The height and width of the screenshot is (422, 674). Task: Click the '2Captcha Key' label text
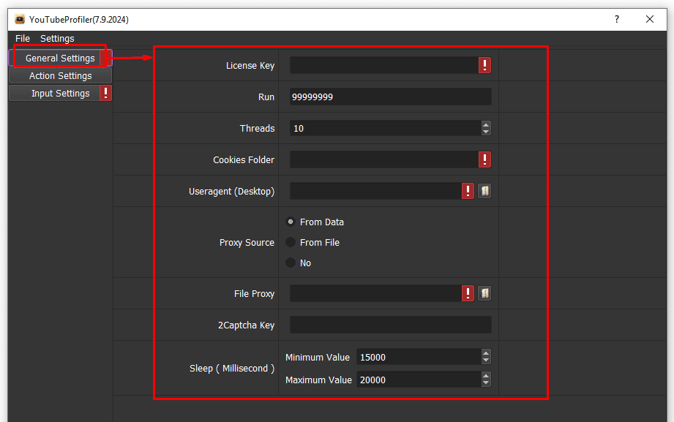246,325
